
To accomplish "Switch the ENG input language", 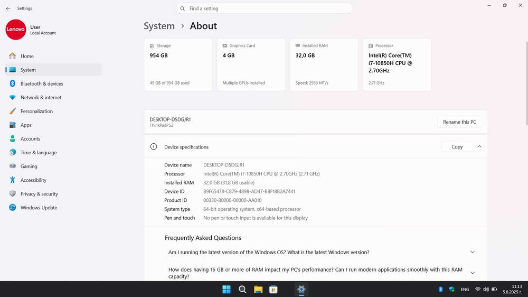I will coord(465,289).
